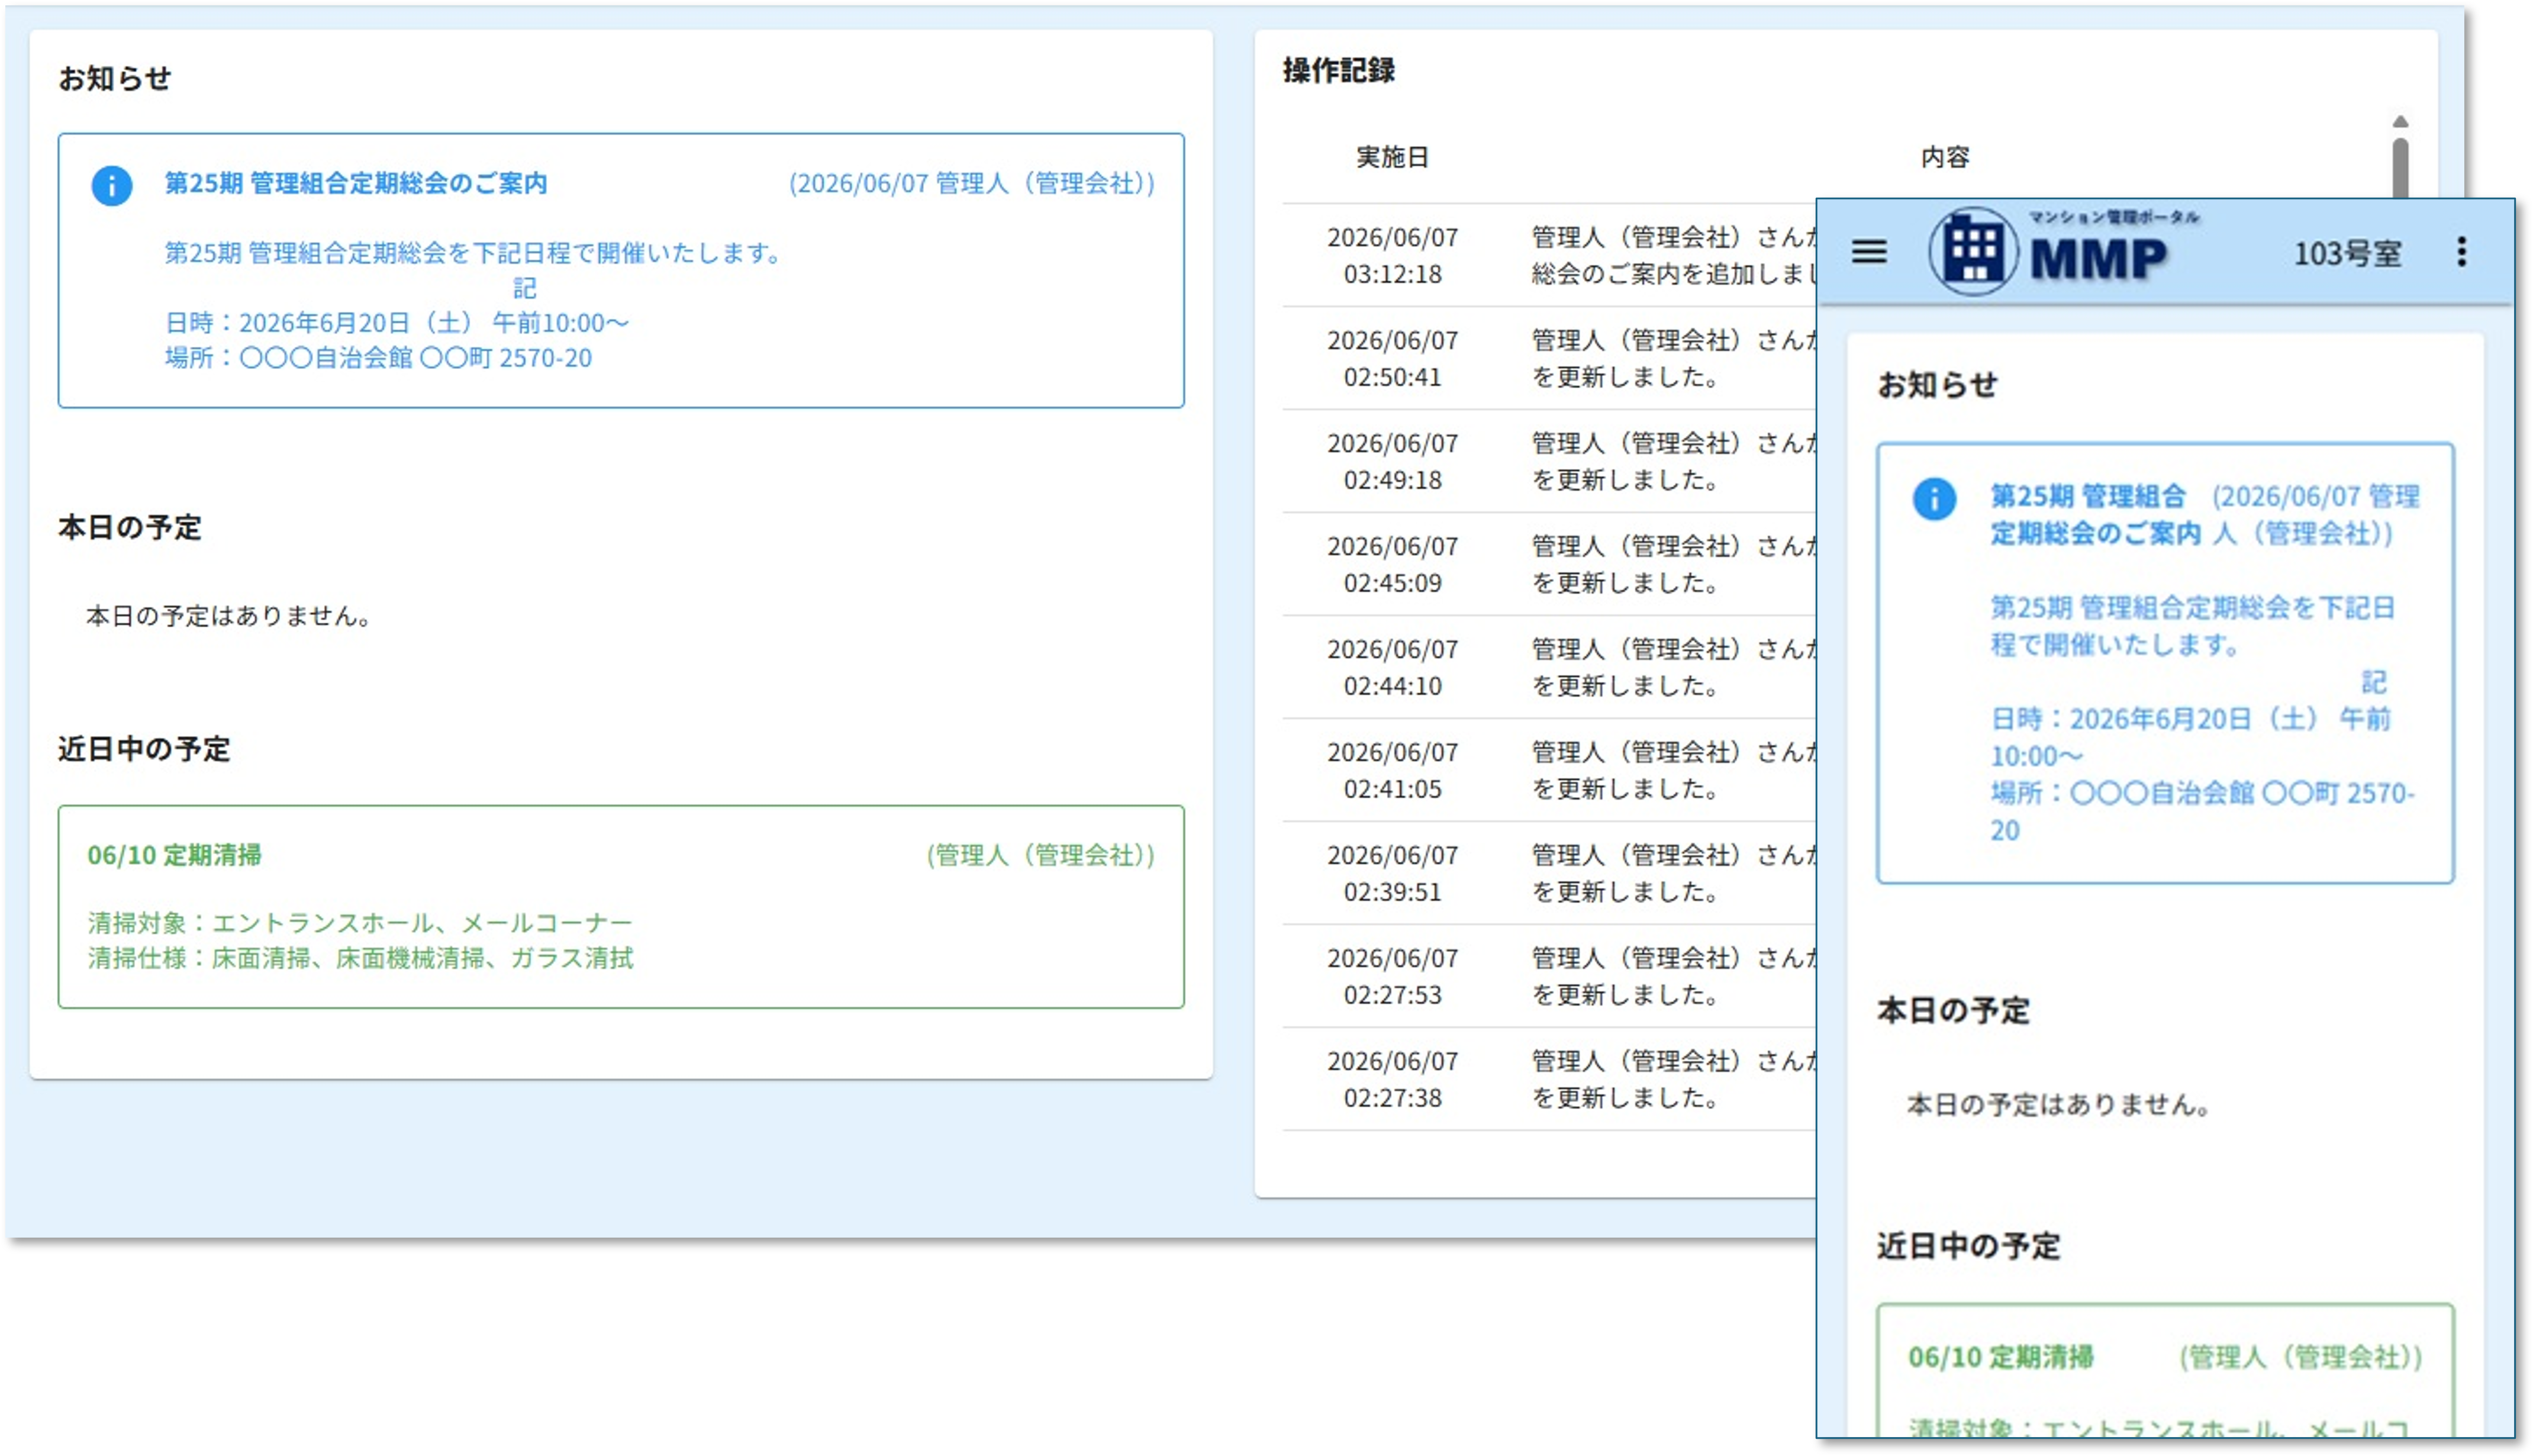Select log row dated 02:49:18

tap(1549, 461)
